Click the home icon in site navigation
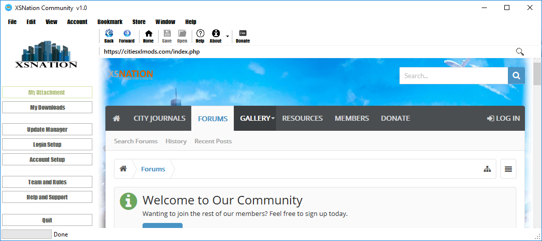Screen dimensions: 542x241 pos(116,118)
